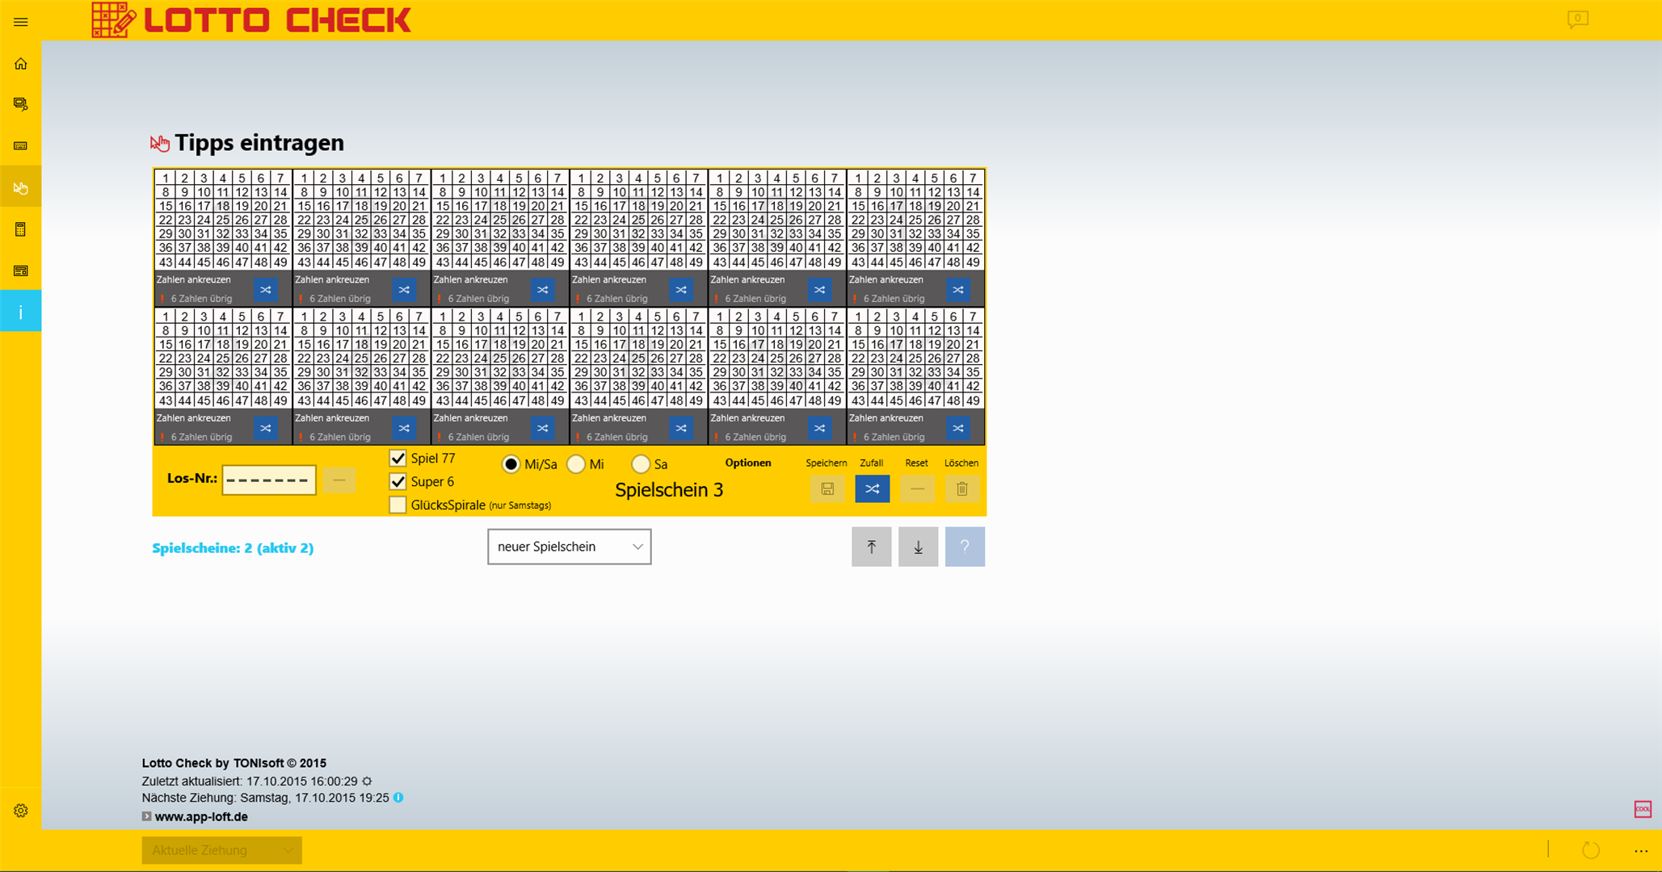Open the www.app-loft.de link
This screenshot has height=872, width=1662.
coord(201,816)
